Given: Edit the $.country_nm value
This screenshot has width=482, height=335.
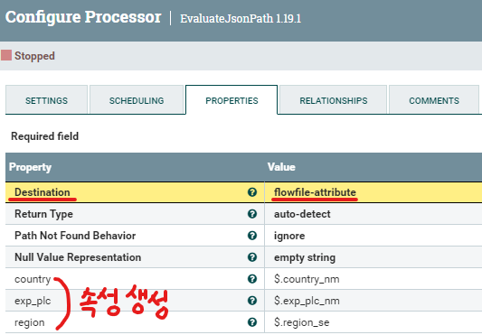Looking at the screenshot, I should 307,279.
